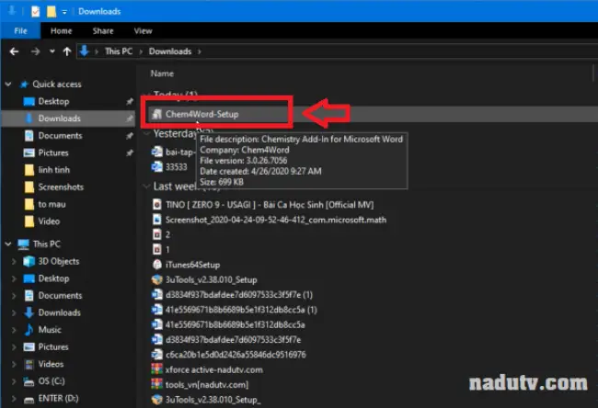
Task: Select the d3834f937bdafdee7d6097533c3f5f7e (1) document
Action: (x=239, y=295)
